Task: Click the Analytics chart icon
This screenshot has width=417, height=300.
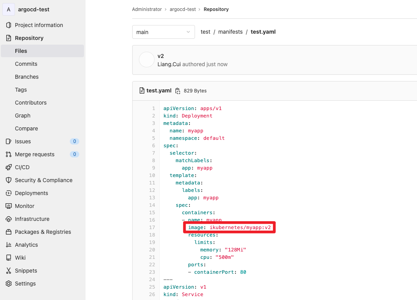Action: [9, 245]
